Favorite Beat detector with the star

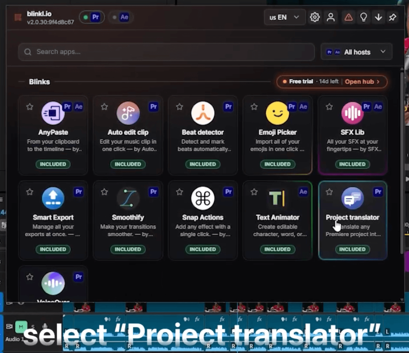pos(180,107)
